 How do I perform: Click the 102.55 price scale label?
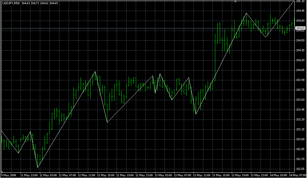300,169
